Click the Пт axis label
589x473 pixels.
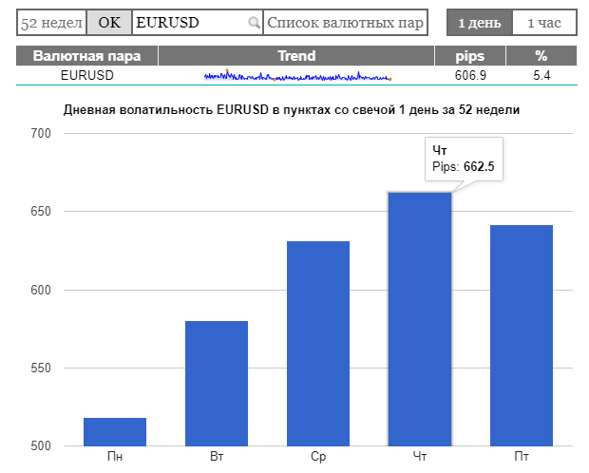tap(522, 457)
